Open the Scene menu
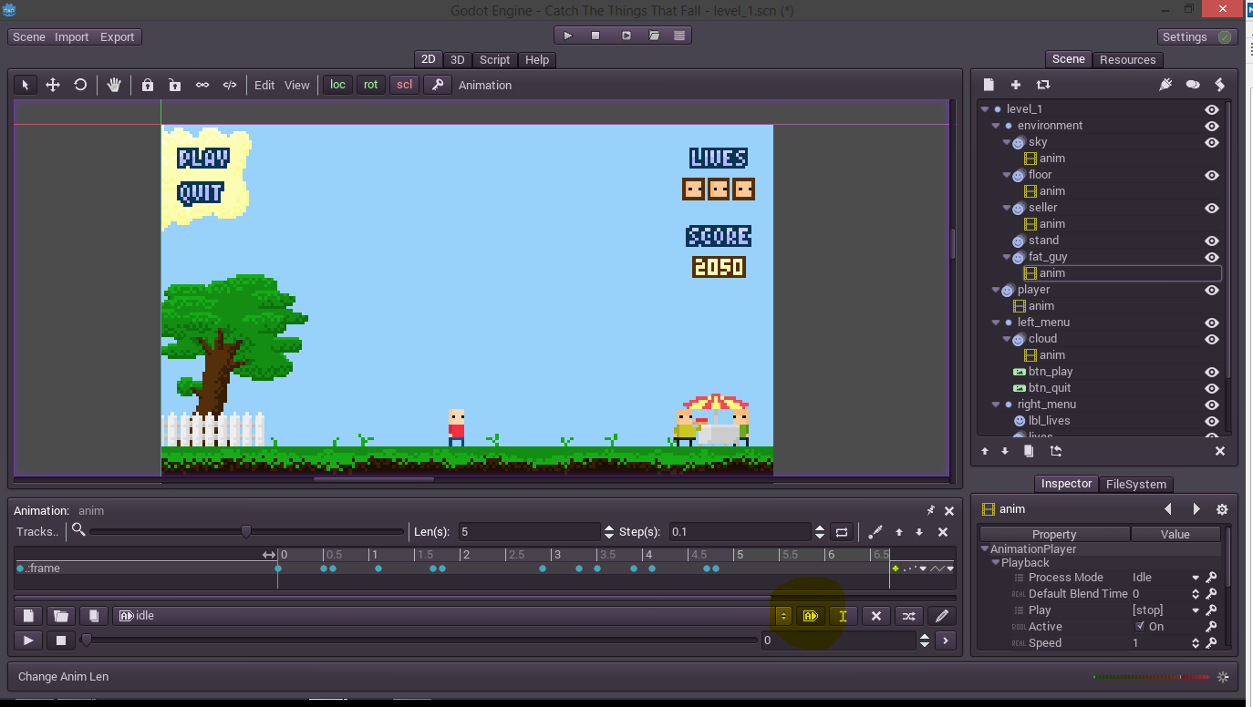Screen dimensions: 1253x707 pos(29,37)
